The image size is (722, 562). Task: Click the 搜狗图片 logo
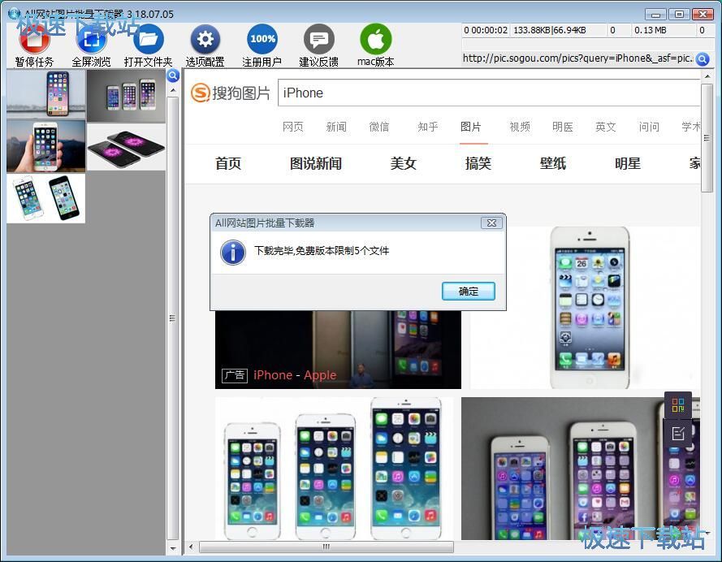click(231, 93)
